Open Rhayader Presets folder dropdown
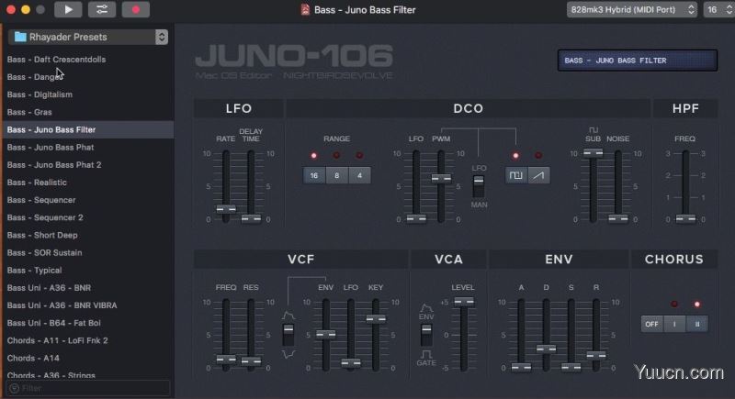Screen dimensions: 735x399 pos(88,37)
